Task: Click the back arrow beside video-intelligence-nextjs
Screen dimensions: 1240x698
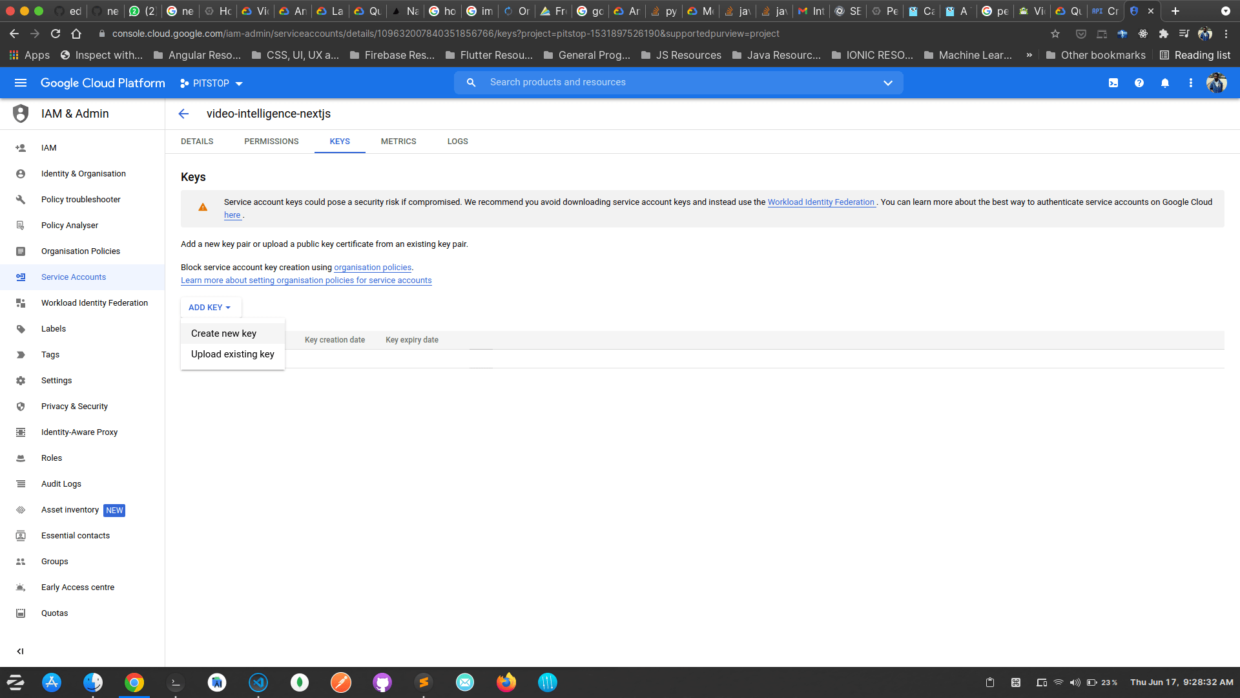Action: (x=183, y=114)
